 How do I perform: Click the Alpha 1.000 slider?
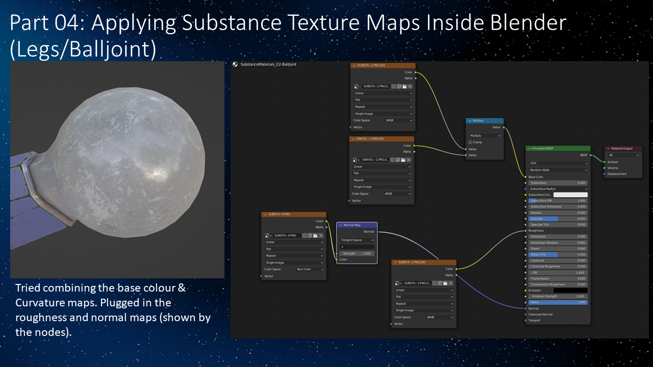click(558, 302)
